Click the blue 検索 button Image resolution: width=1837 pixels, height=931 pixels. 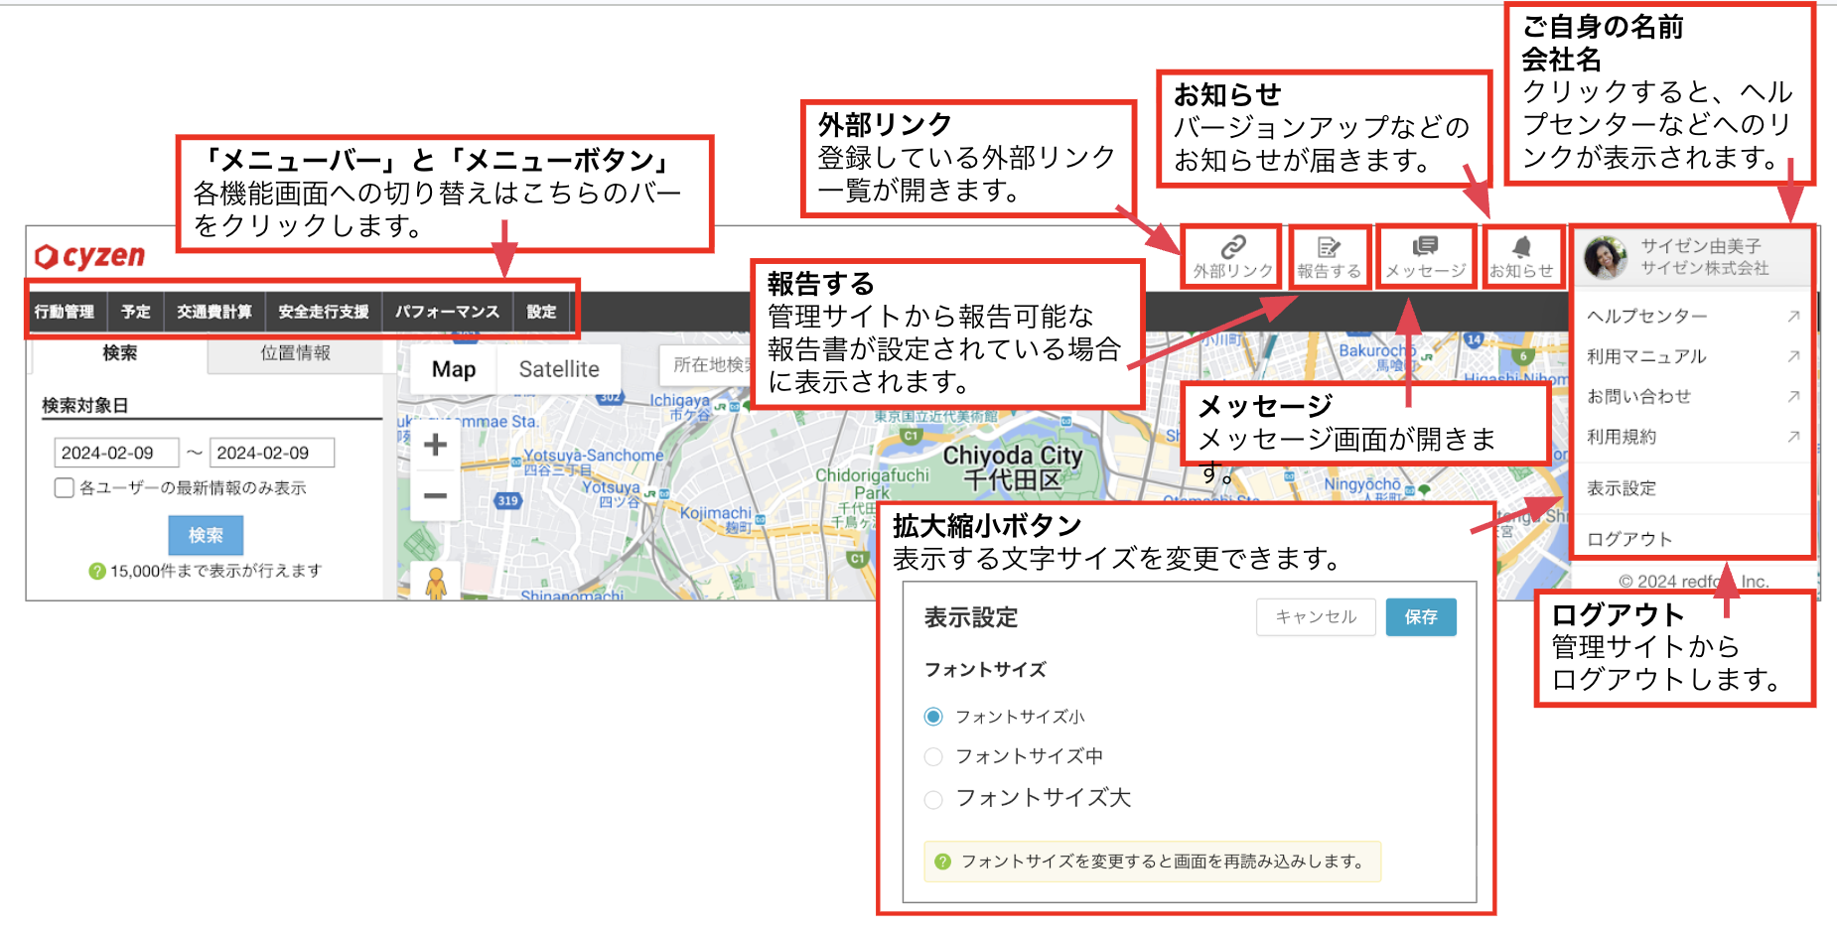tap(206, 535)
